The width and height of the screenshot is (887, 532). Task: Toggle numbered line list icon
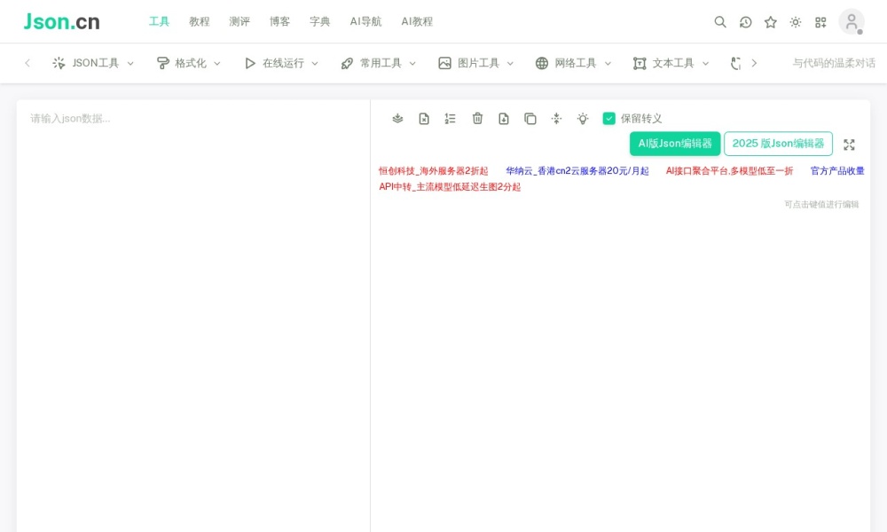[451, 118]
